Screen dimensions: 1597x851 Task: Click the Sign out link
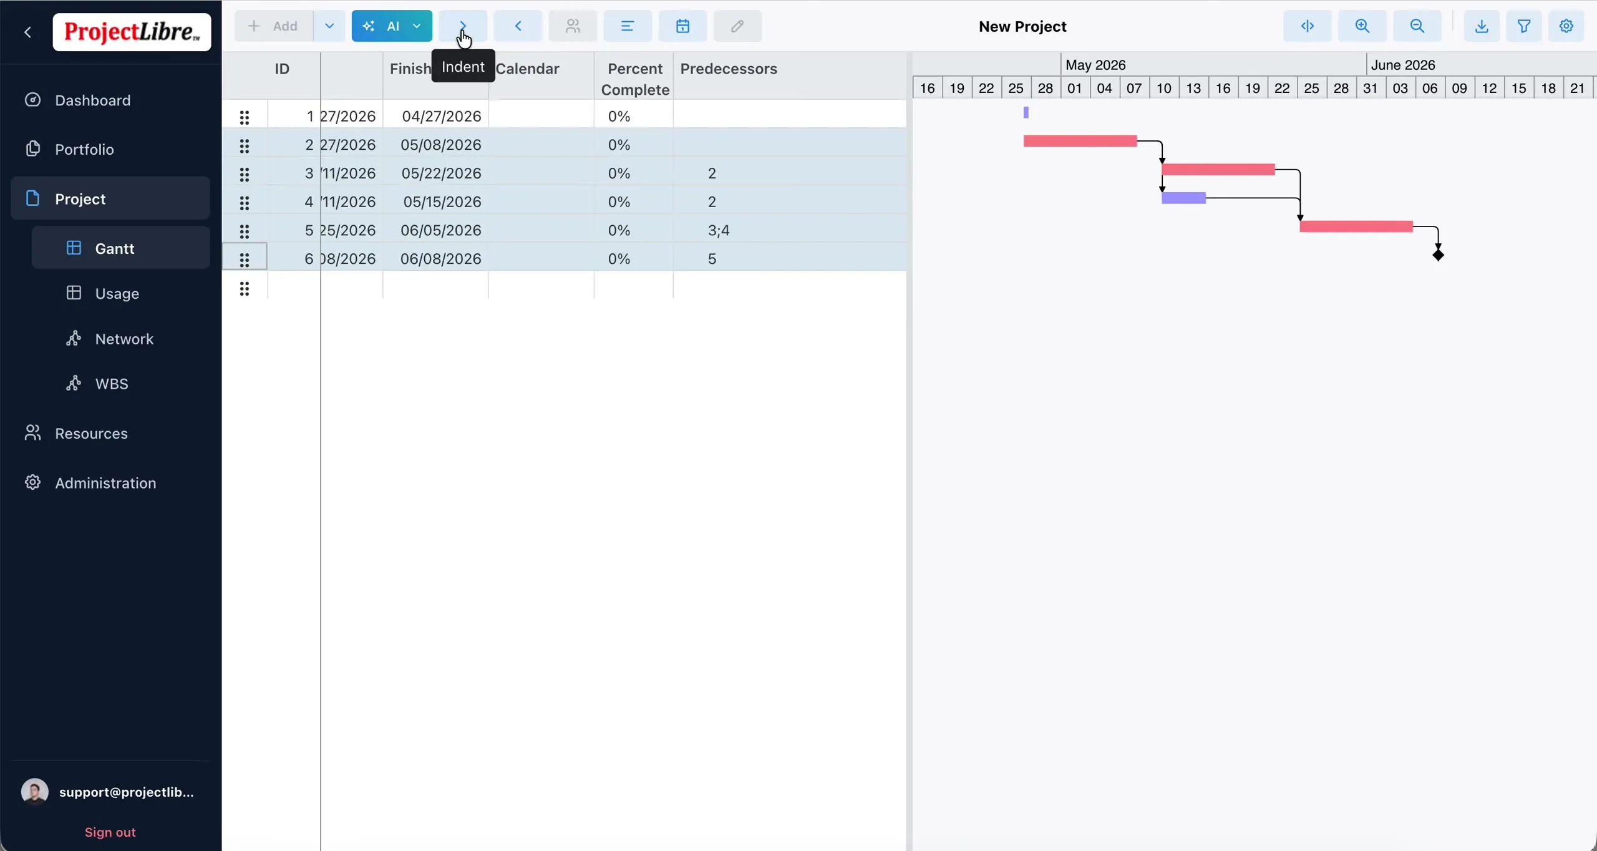pos(110,832)
